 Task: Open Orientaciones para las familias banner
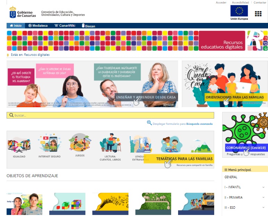tap(225, 84)
